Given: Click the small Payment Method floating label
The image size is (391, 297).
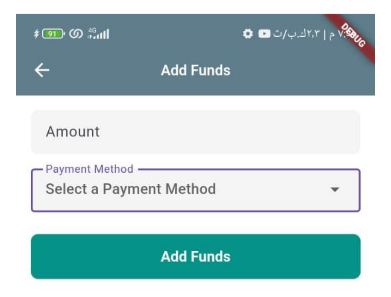Looking at the screenshot, I should pyautogui.click(x=89, y=169).
